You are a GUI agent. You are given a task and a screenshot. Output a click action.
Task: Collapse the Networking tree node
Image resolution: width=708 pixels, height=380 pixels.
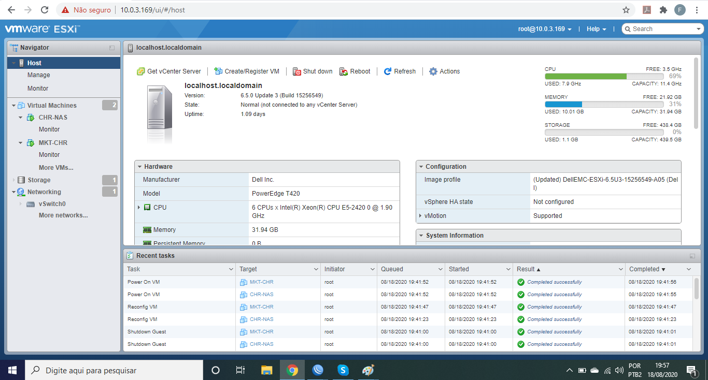click(x=13, y=192)
